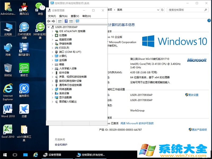The height and width of the screenshot is (159, 212).
Task: Select the 监视器 device category row
Action: tap(61, 60)
